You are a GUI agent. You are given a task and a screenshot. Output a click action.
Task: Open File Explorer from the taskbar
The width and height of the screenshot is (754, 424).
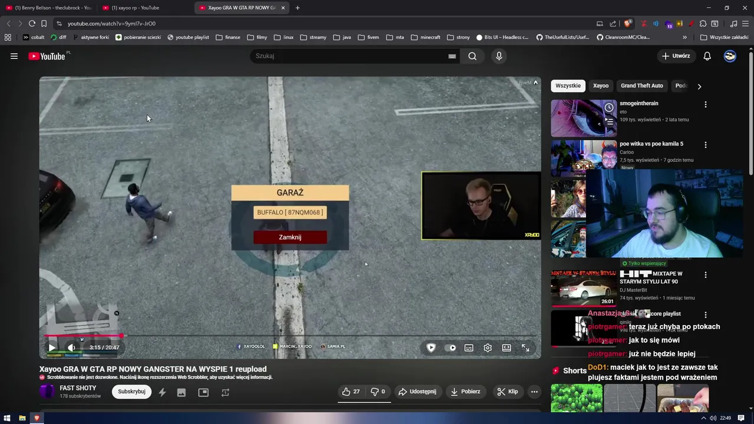tap(22, 418)
